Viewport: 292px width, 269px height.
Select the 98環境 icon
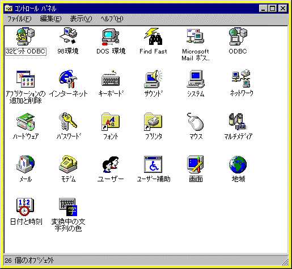(68, 36)
